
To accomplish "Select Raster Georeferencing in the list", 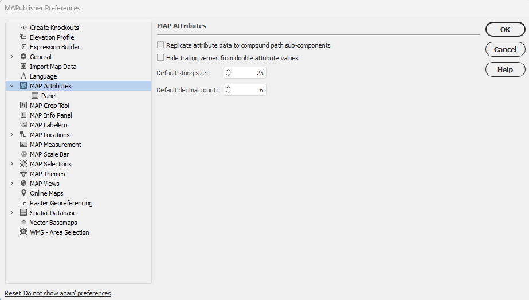I will pyautogui.click(x=61, y=203).
